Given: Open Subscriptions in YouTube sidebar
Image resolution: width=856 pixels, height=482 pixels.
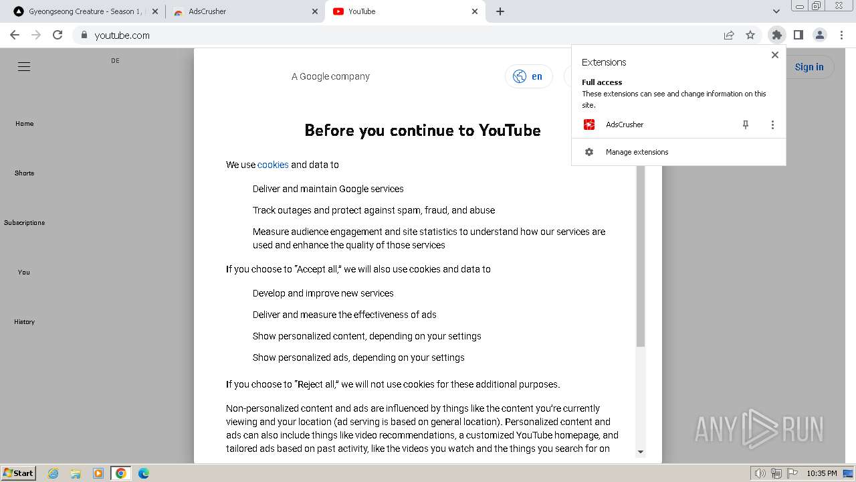Looking at the screenshot, I should (x=24, y=222).
